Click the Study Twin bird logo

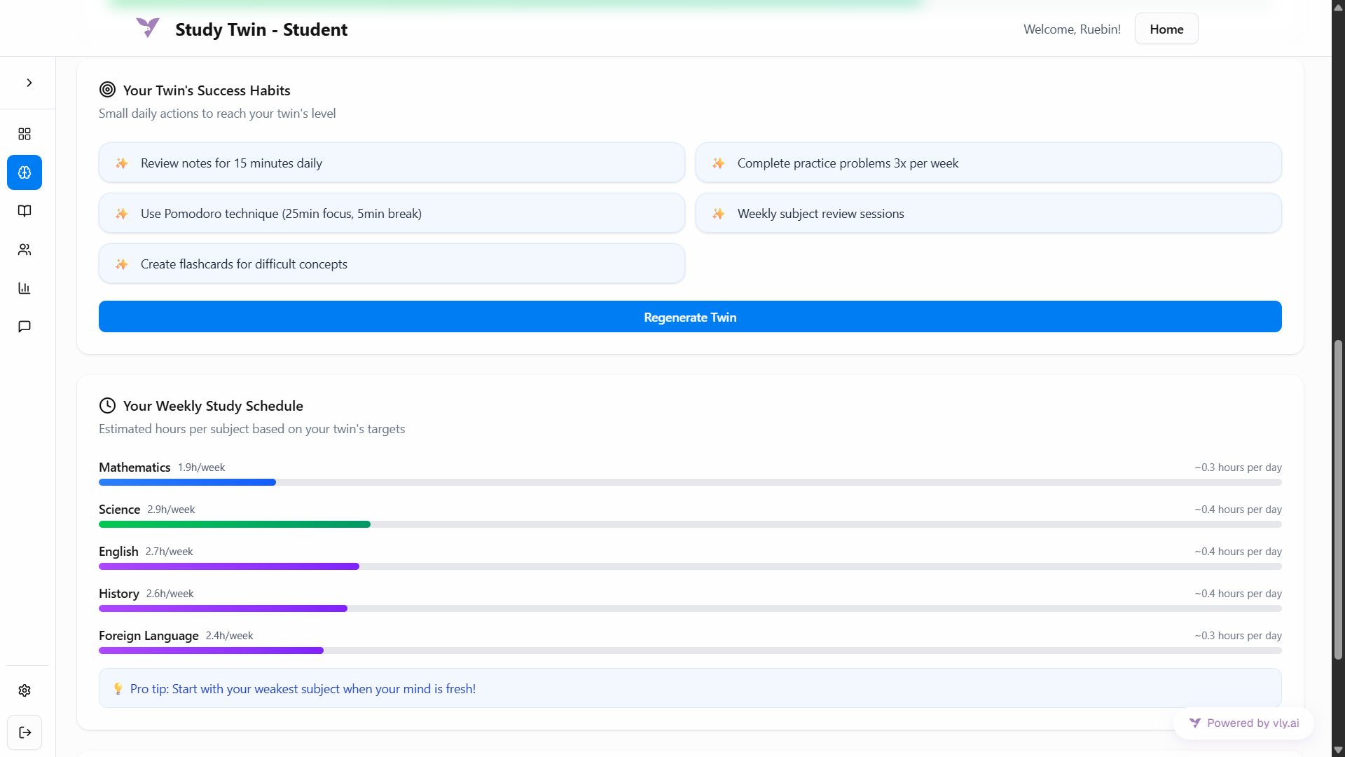(148, 28)
